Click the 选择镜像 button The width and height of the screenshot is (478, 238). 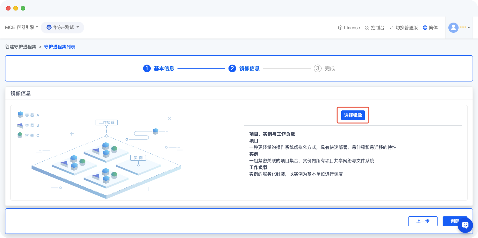[353, 115]
